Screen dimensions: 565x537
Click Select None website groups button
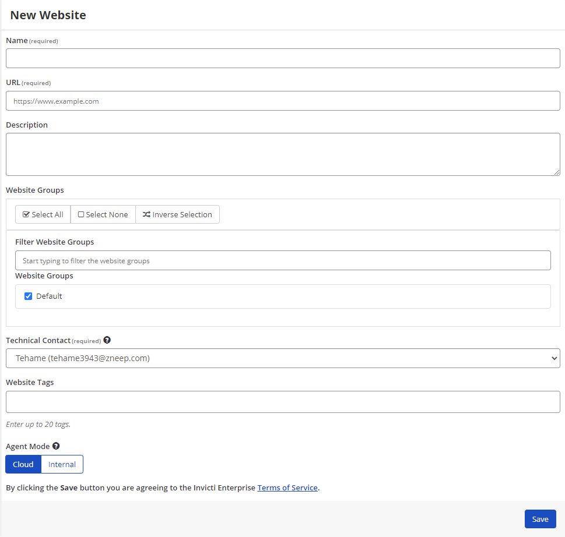coord(103,214)
